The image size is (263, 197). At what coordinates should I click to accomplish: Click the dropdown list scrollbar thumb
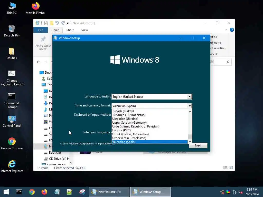point(190,136)
